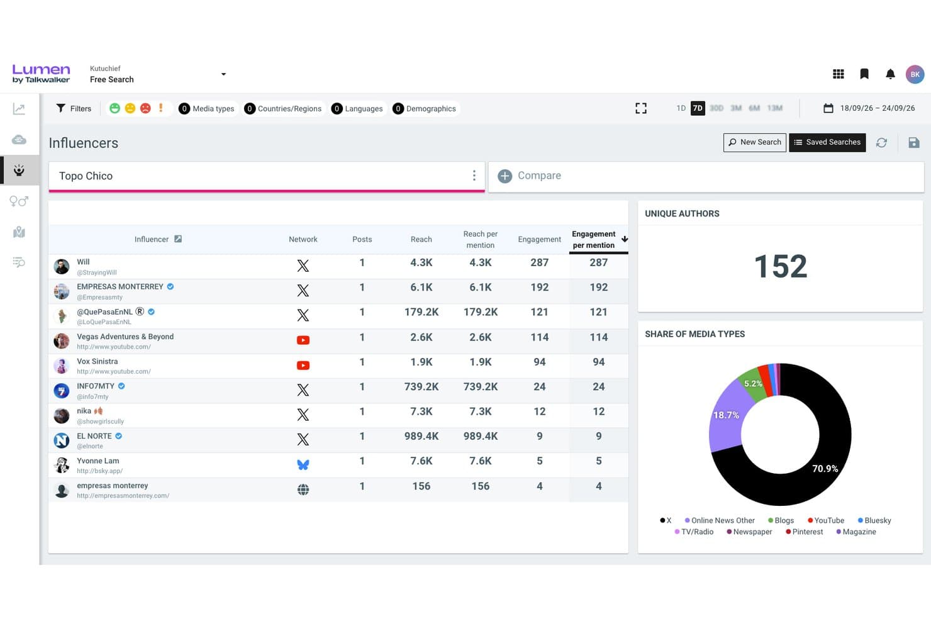Sort table by Reach column header
Screen dimensions: 931x621
[421, 240]
